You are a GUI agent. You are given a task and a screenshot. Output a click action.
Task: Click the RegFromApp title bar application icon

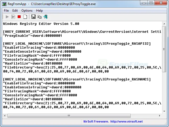coord(4,4)
